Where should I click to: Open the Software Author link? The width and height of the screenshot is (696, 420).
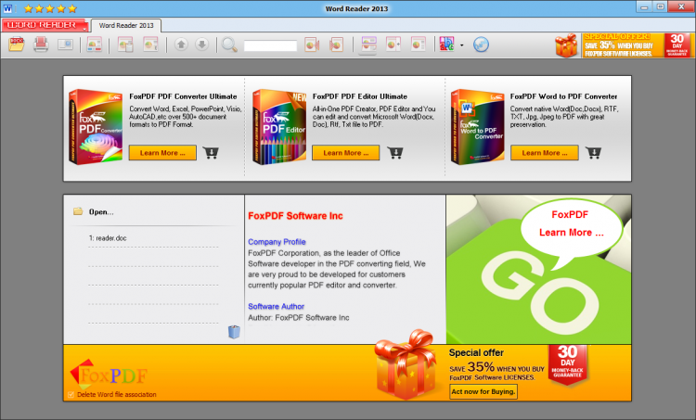[x=276, y=307]
